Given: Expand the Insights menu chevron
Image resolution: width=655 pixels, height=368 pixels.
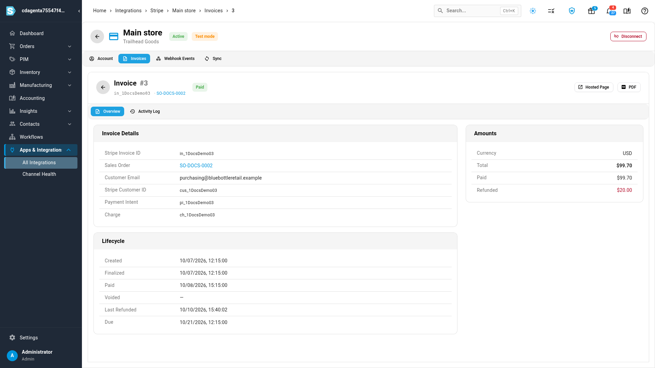Looking at the screenshot, I should click(70, 111).
